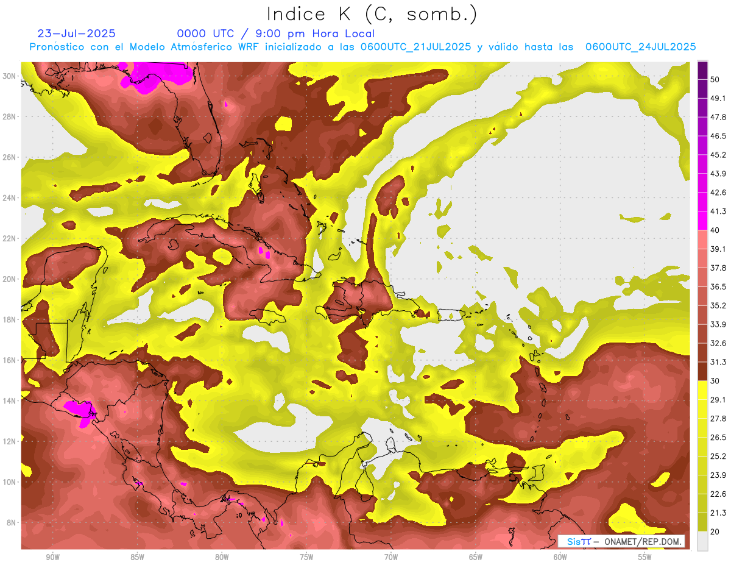Click the 85W longitude label
The height and width of the screenshot is (565, 731).
pyautogui.click(x=137, y=557)
